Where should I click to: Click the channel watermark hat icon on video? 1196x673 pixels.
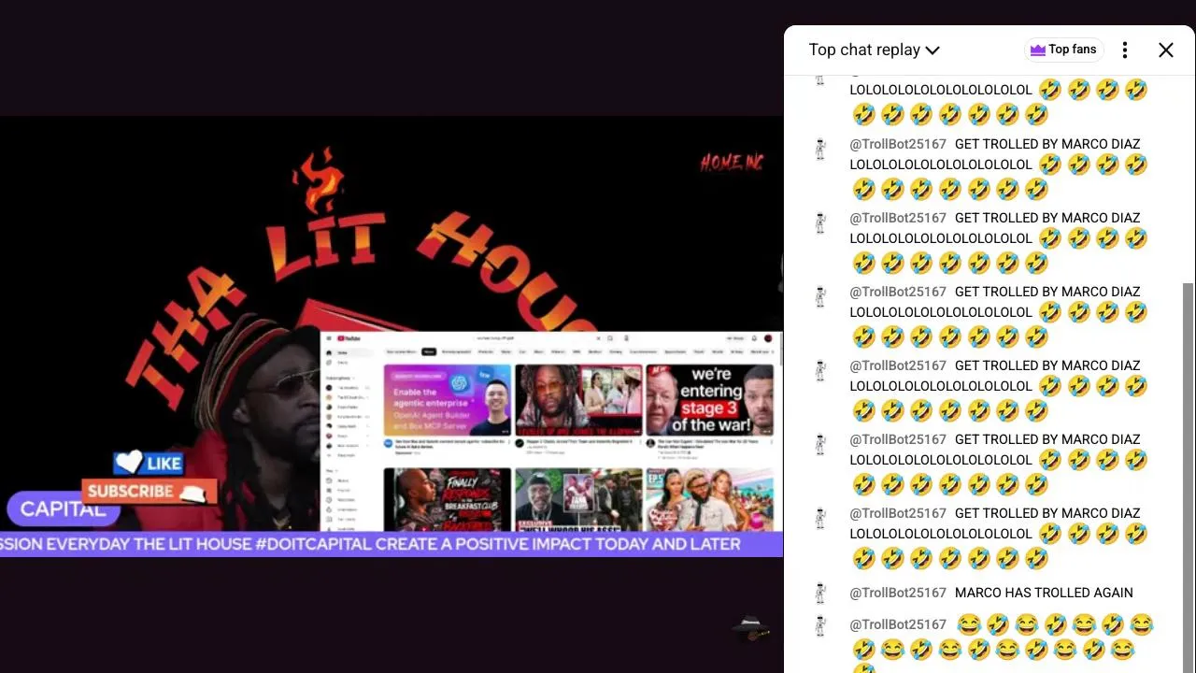pos(750,628)
